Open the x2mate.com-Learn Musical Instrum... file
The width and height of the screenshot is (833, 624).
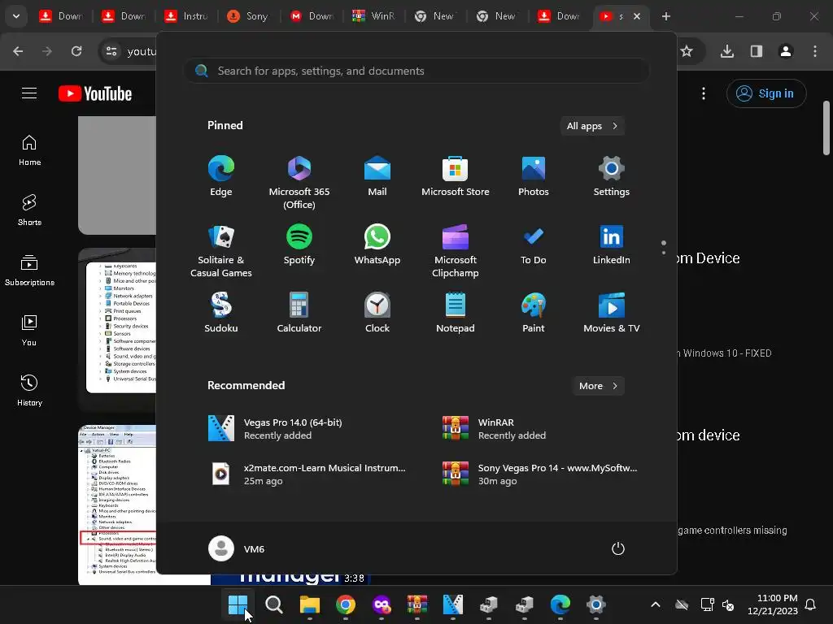click(x=307, y=474)
